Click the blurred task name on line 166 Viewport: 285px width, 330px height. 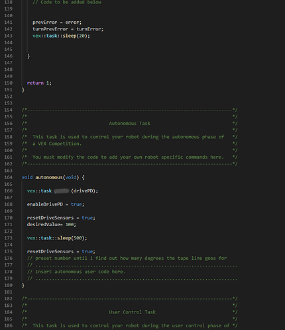click(x=62, y=191)
